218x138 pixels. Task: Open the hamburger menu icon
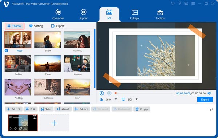tap(193, 4)
